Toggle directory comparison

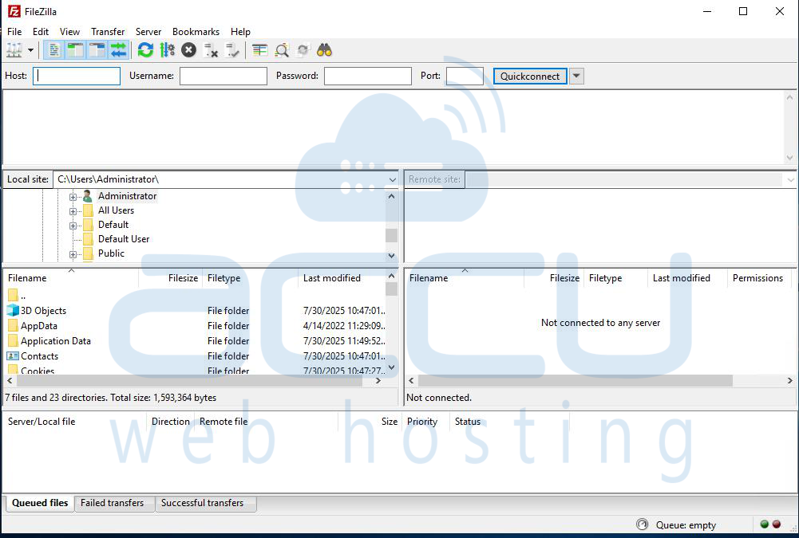[x=281, y=50]
